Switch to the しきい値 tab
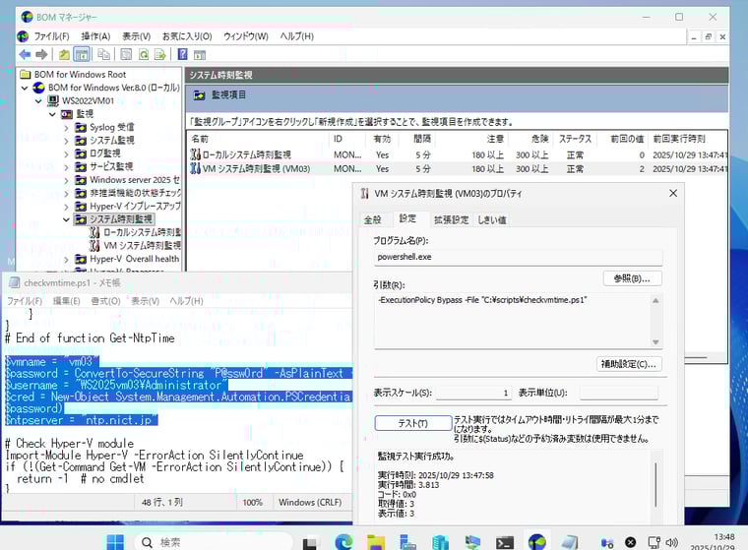The image size is (748, 550). (491, 220)
